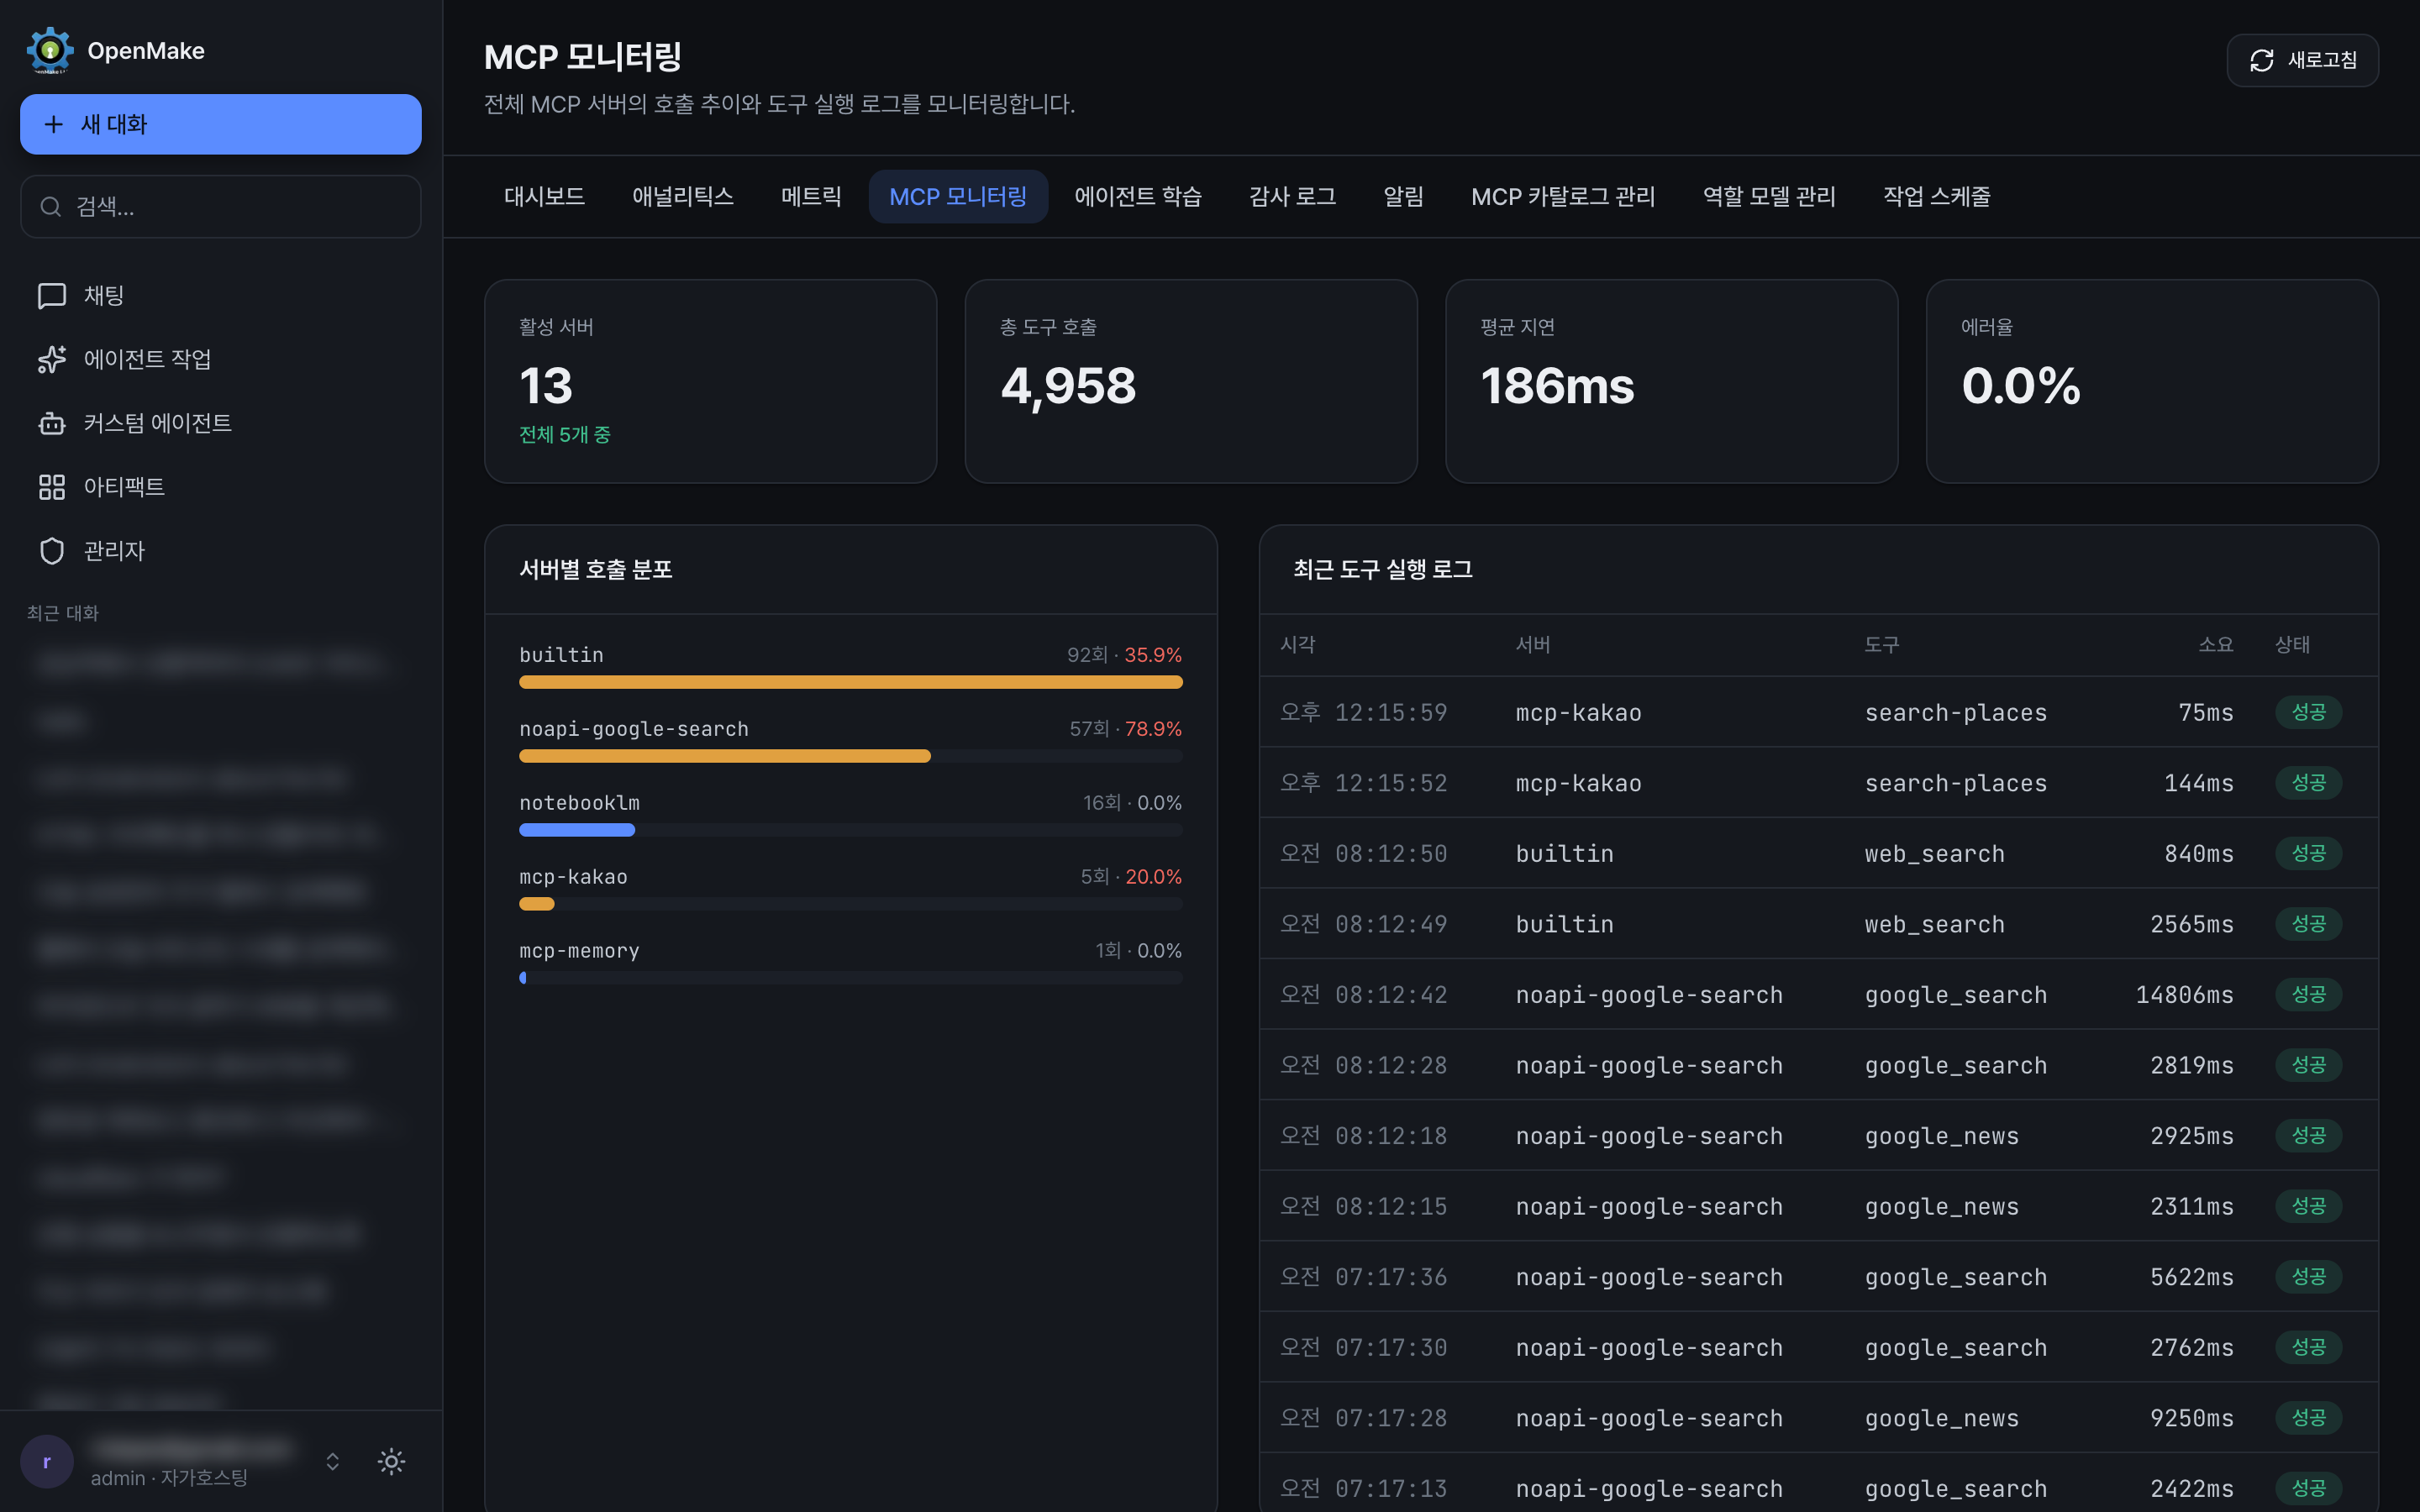Click the magnifier icon in the search box
Viewport: 2420px width, 1512px height.
pyautogui.click(x=50, y=206)
